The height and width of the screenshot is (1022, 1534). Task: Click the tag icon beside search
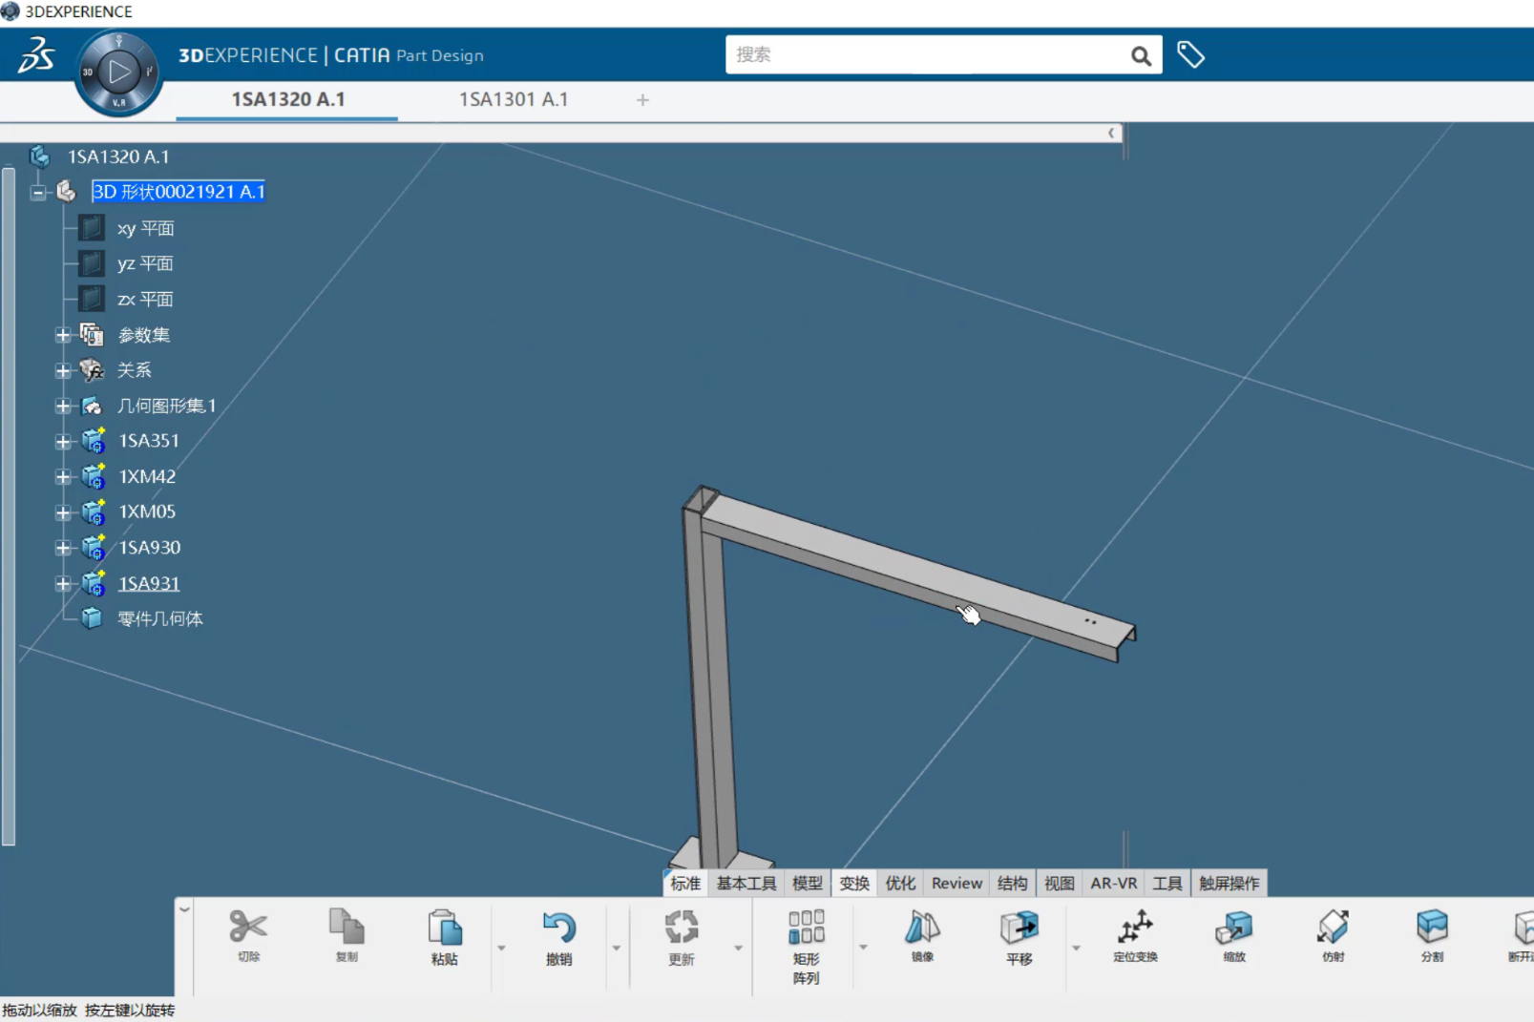(1190, 54)
